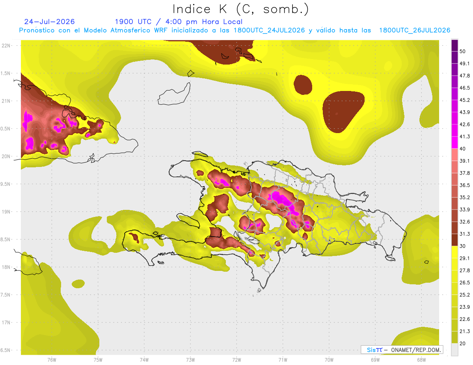Click the '71W' longitude label
473x365 pixels.
point(283,360)
